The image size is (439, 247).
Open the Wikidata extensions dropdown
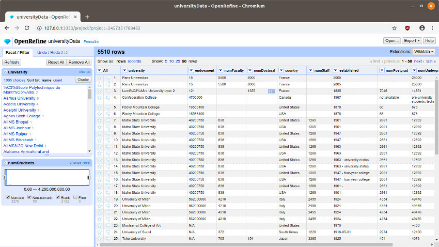click(x=424, y=52)
